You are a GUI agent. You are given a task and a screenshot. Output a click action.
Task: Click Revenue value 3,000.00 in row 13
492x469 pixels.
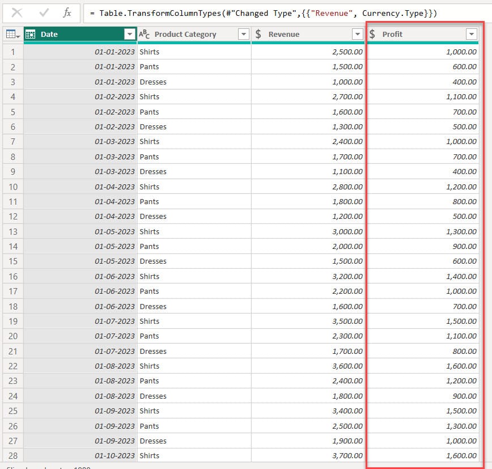(347, 232)
